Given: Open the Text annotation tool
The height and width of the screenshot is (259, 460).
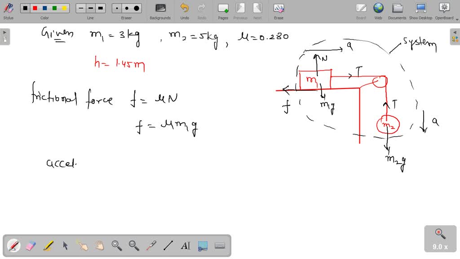Looking at the screenshot, I should (x=185, y=246).
